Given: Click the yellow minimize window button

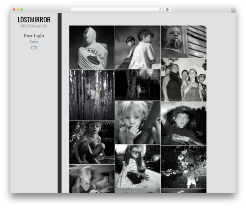Looking at the screenshot, I should [x=18, y=10].
